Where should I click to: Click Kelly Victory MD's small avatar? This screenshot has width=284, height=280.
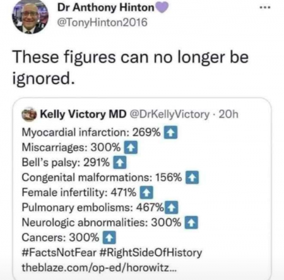click(29, 114)
